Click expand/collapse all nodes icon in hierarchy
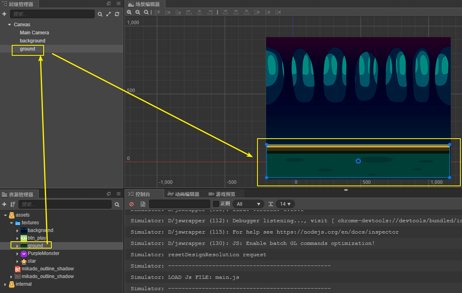462x293 pixels. pos(109,14)
